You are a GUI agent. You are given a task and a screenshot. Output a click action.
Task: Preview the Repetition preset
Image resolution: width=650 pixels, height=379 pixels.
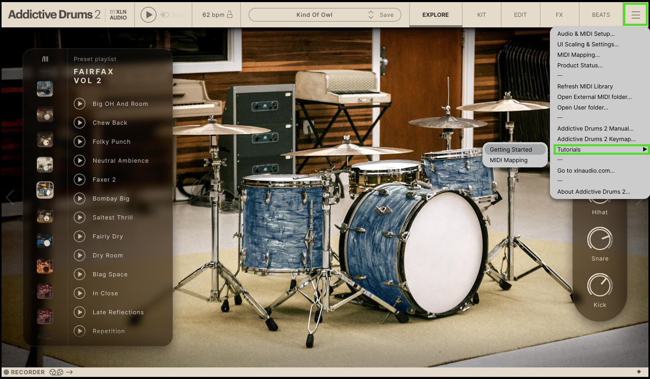(80, 331)
